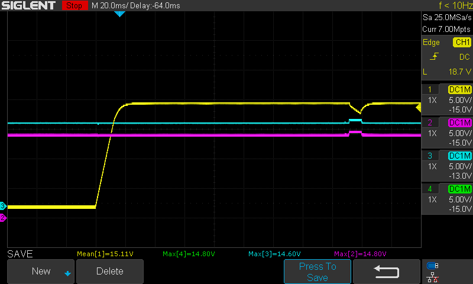Click the DC trigger coupling label
This screenshot has height=284, width=473.
coord(464,57)
